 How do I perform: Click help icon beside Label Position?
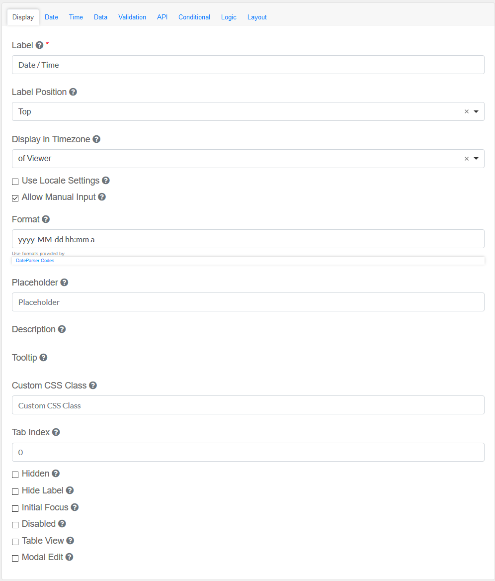point(73,92)
